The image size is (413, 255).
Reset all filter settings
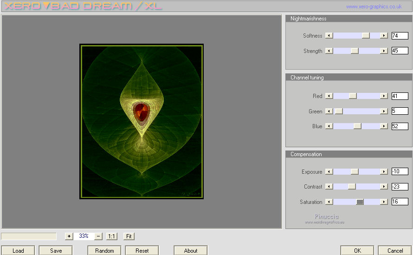pyautogui.click(x=142, y=250)
